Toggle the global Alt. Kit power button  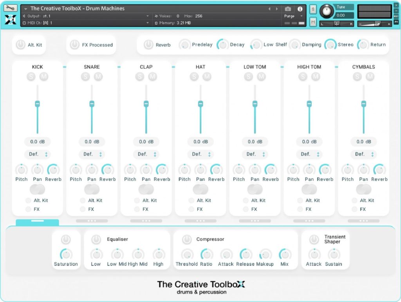coord(20,45)
